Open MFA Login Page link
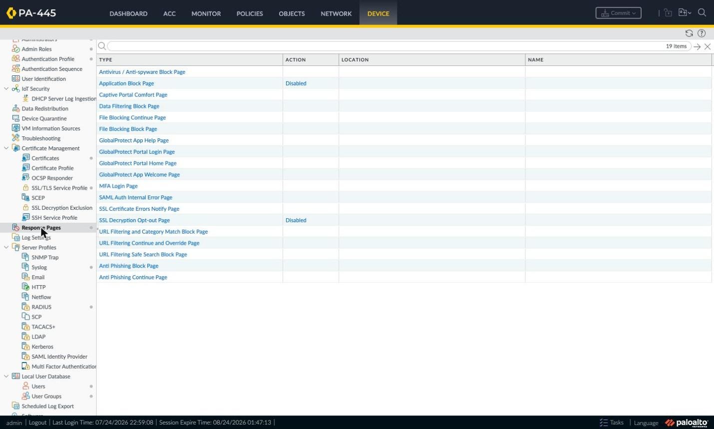The width and height of the screenshot is (714, 429). pyautogui.click(x=118, y=186)
